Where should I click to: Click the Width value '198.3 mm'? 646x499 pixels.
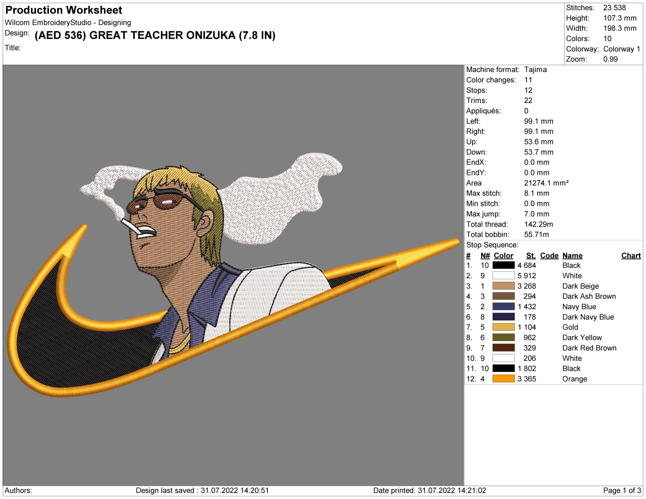pos(620,28)
